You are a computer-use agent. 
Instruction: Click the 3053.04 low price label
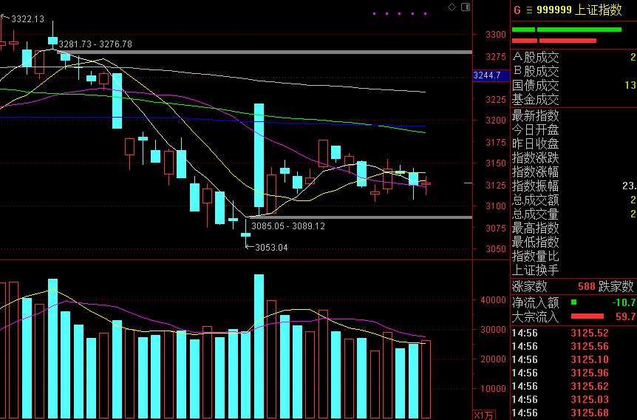(x=271, y=247)
